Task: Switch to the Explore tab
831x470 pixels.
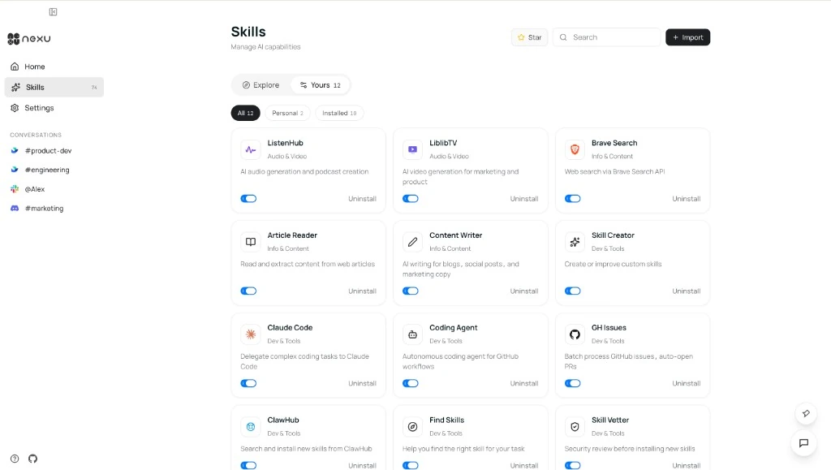Action: point(260,85)
